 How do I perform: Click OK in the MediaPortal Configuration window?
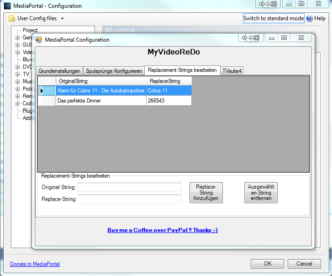[x=268, y=264]
